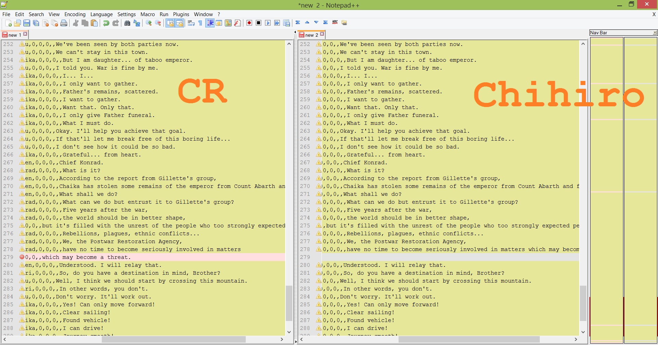Open the File menu

[7, 14]
